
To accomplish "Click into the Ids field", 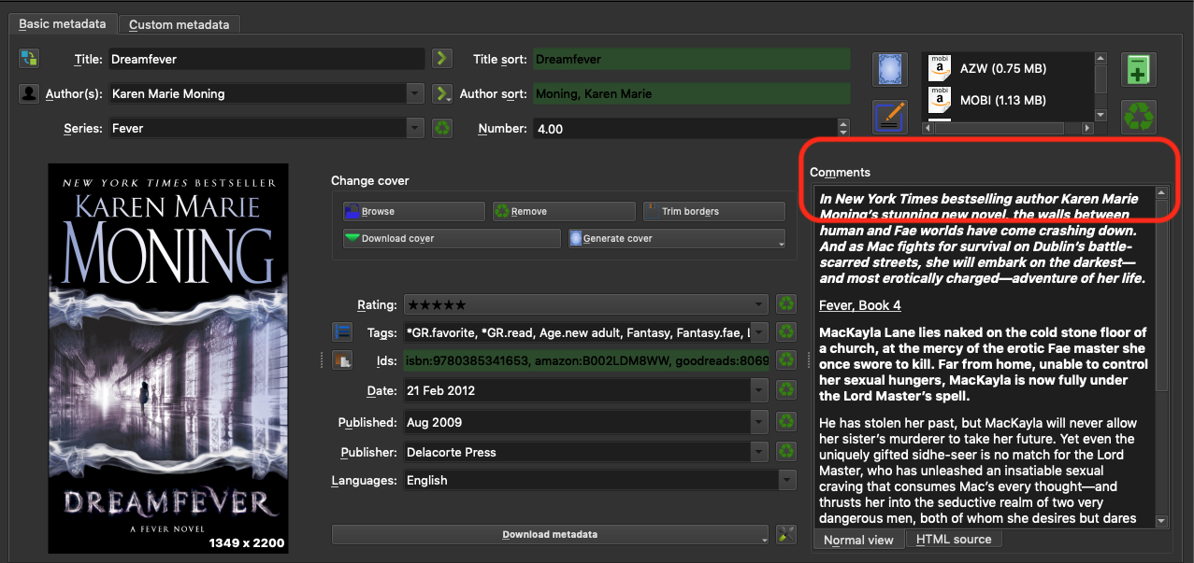I will click(586, 360).
